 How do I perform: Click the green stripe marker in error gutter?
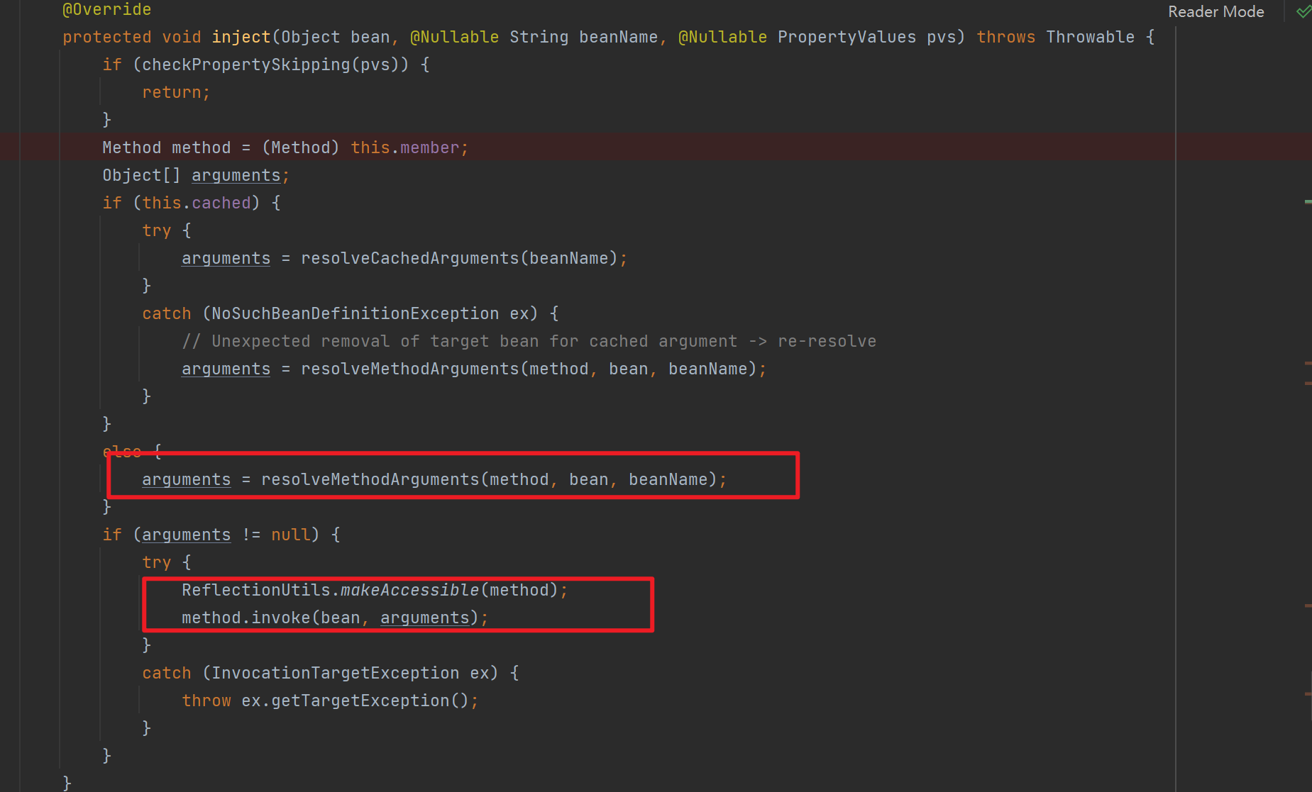point(1308,202)
